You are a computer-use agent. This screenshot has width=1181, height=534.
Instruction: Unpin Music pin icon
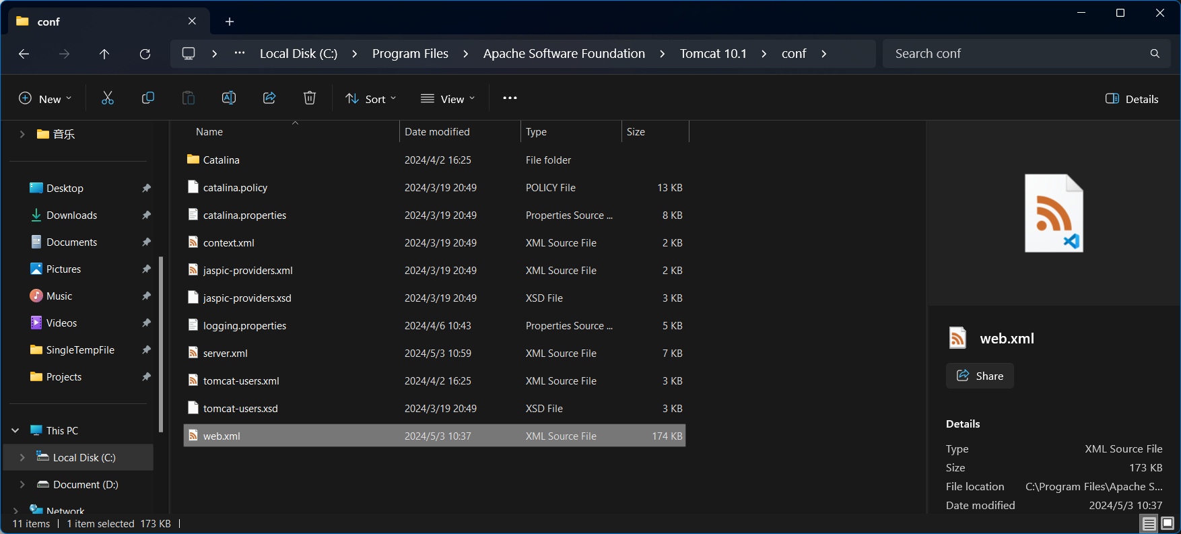pos(146,296)
